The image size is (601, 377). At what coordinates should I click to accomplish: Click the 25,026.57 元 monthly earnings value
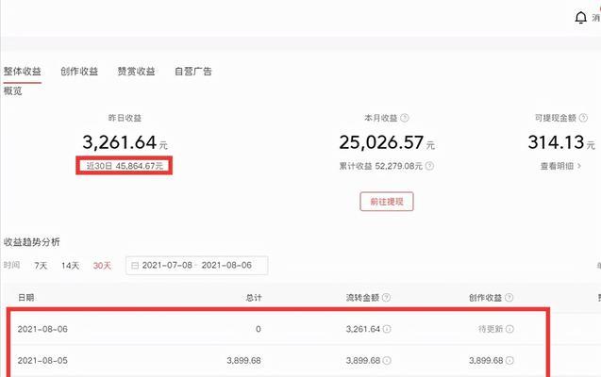pyautogui.click(x=387, y=142)
